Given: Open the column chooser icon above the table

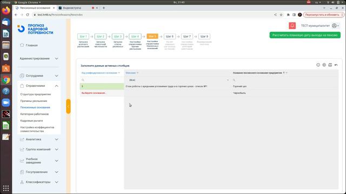Looking at the screenshot, I should click(330, 65).
